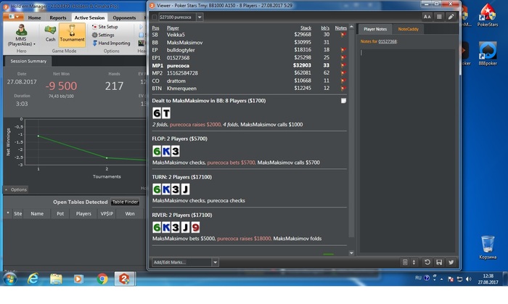
Task: Click the volume speaker icon in system tray
Action: (468, 279)
